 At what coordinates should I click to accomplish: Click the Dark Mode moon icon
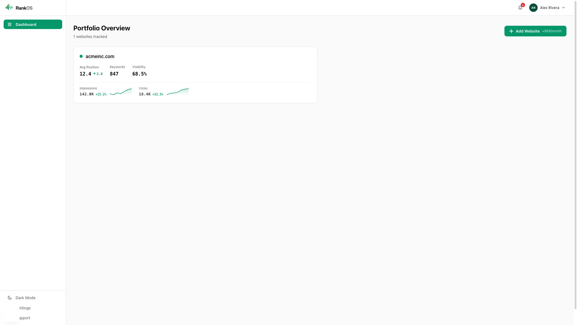[x=9, y=298]
